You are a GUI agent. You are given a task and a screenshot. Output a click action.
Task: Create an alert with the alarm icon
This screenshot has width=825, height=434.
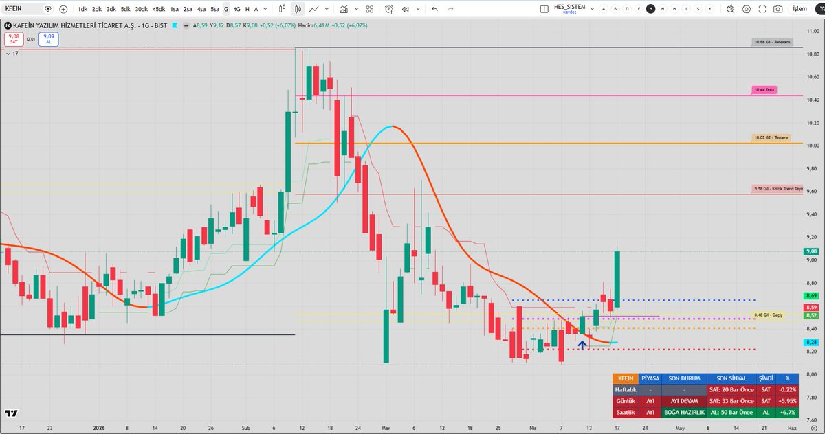[x=390, y=10]
